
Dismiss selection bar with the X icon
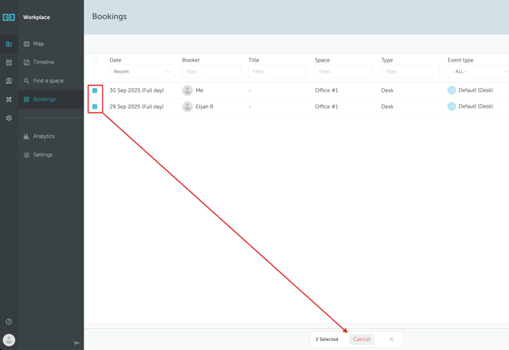391,339
